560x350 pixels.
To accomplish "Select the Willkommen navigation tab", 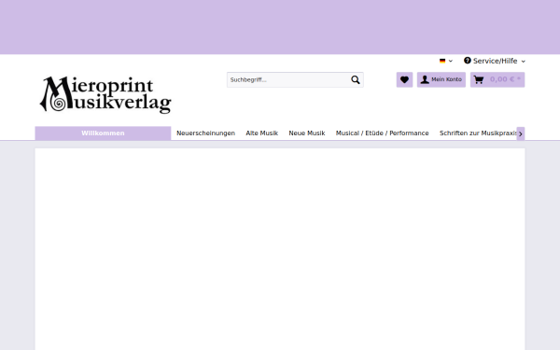I will tap(103, 133).
